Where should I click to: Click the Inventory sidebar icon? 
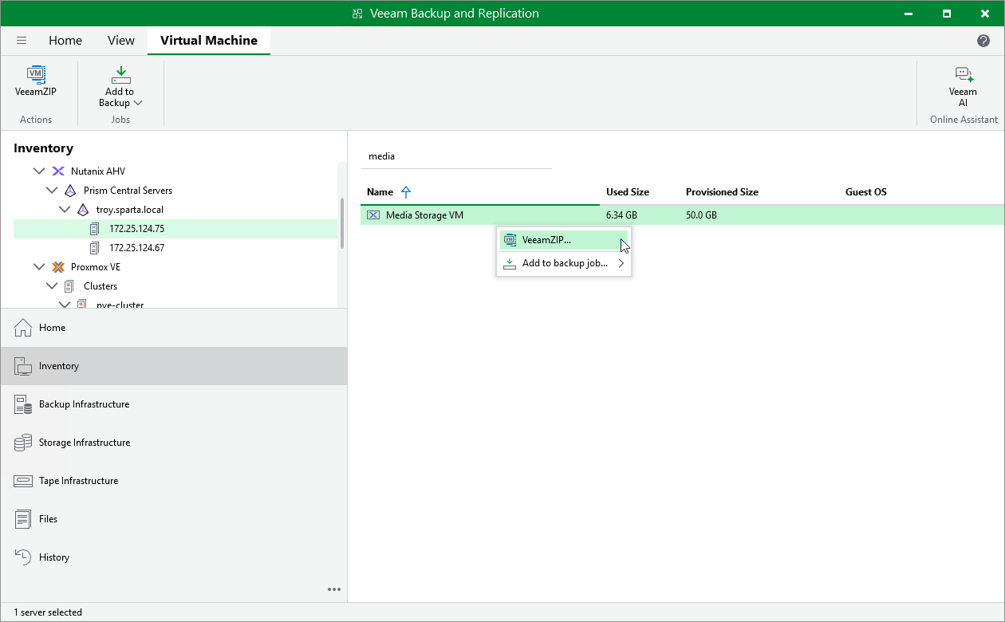coord(22,365)
